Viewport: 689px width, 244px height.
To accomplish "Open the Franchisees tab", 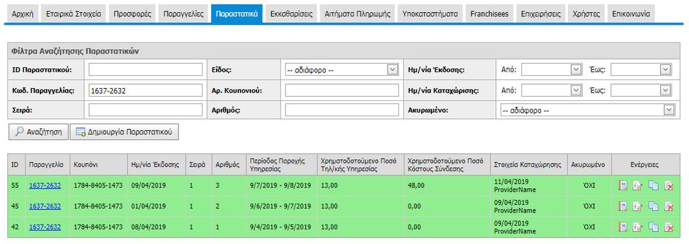I will point(489,13).
